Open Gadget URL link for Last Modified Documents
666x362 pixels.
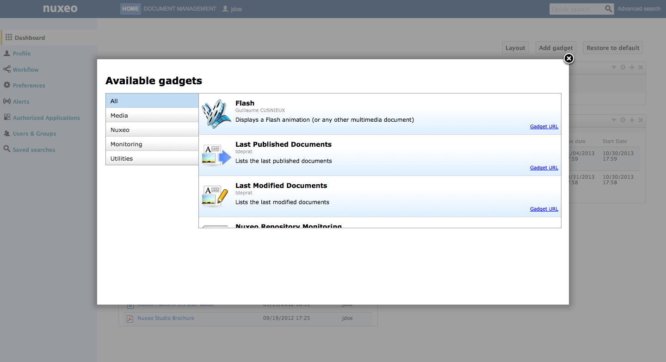[544, 209]
